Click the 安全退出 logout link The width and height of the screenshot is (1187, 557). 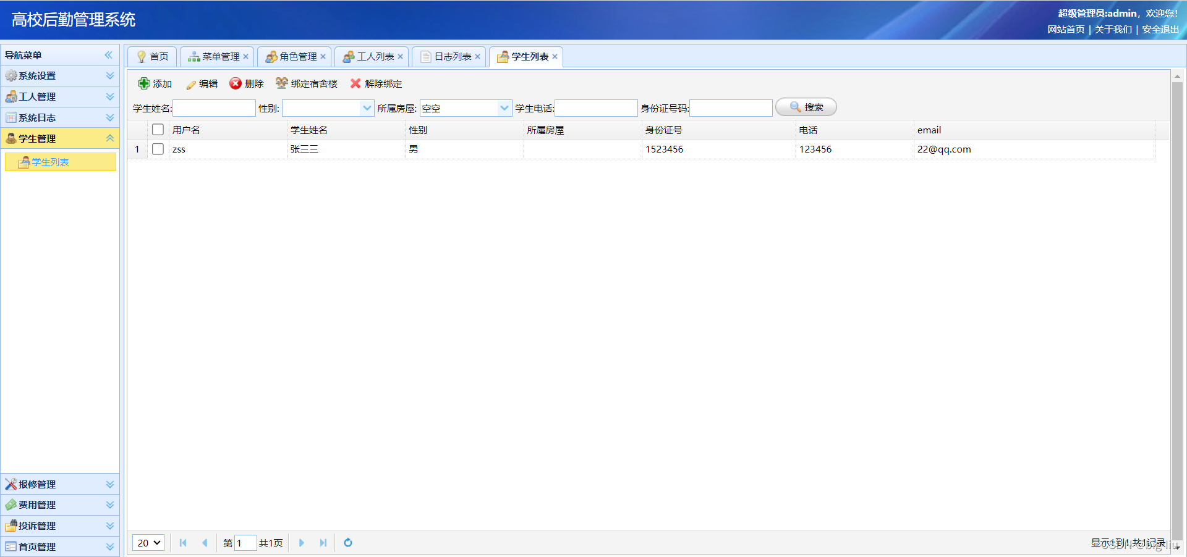click(1160, 30)
